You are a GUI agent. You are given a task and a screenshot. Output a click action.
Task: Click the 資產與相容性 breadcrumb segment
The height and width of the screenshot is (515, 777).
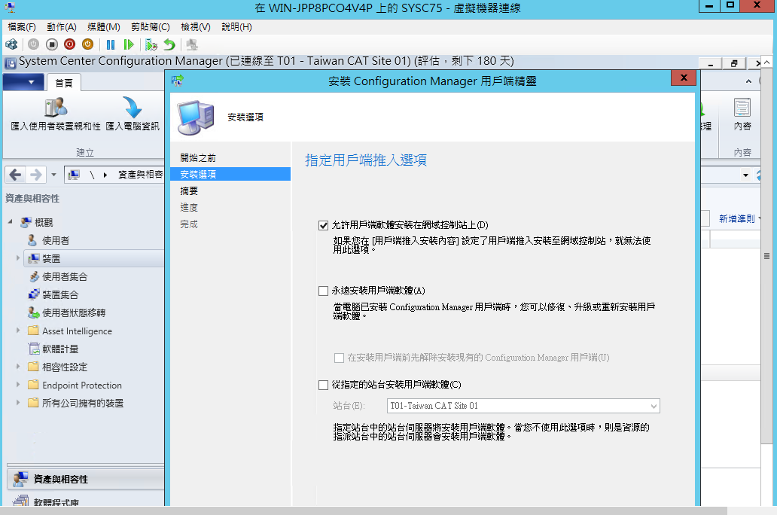point(140,175)
